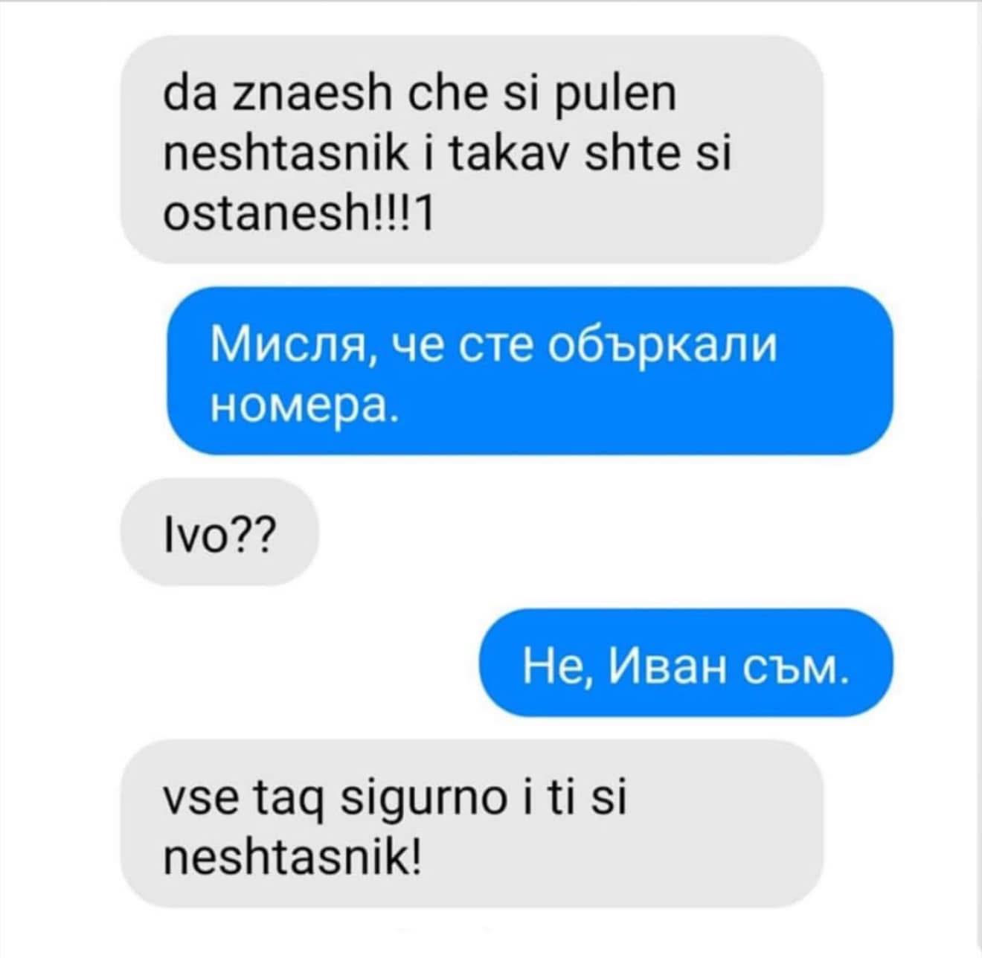Image resolution: width=982 pixels, height=958 pixels.
Task: Tap the first gray message starting 'da znaesh'
Action: tap(472, 149)
